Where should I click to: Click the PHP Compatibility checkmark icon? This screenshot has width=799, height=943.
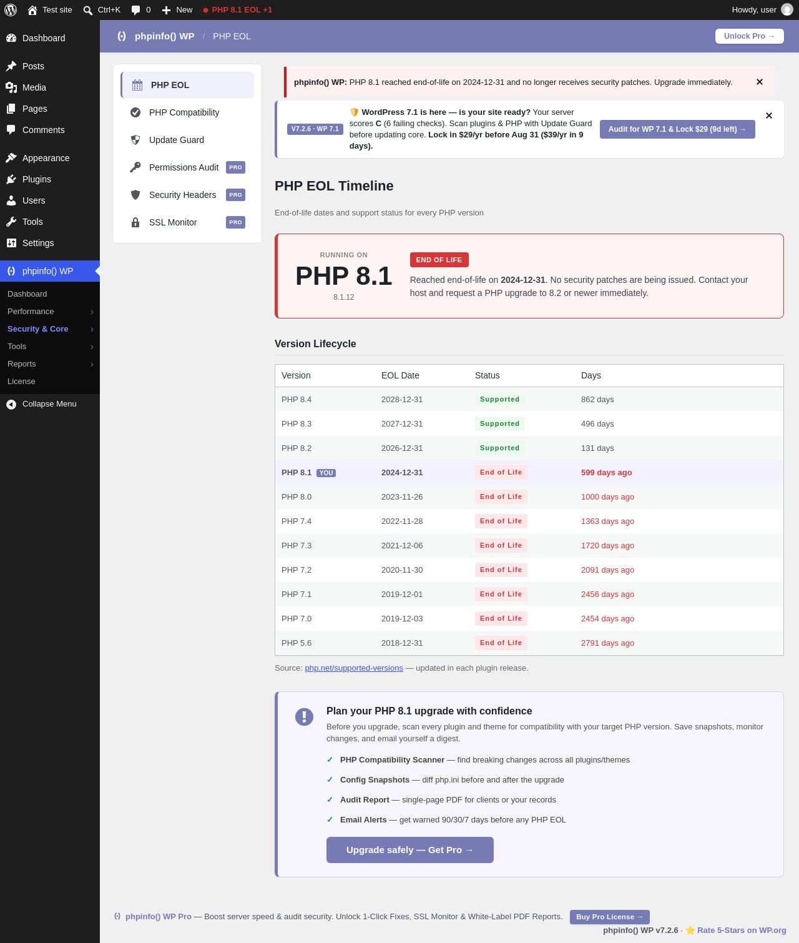[x=135, y=112]
